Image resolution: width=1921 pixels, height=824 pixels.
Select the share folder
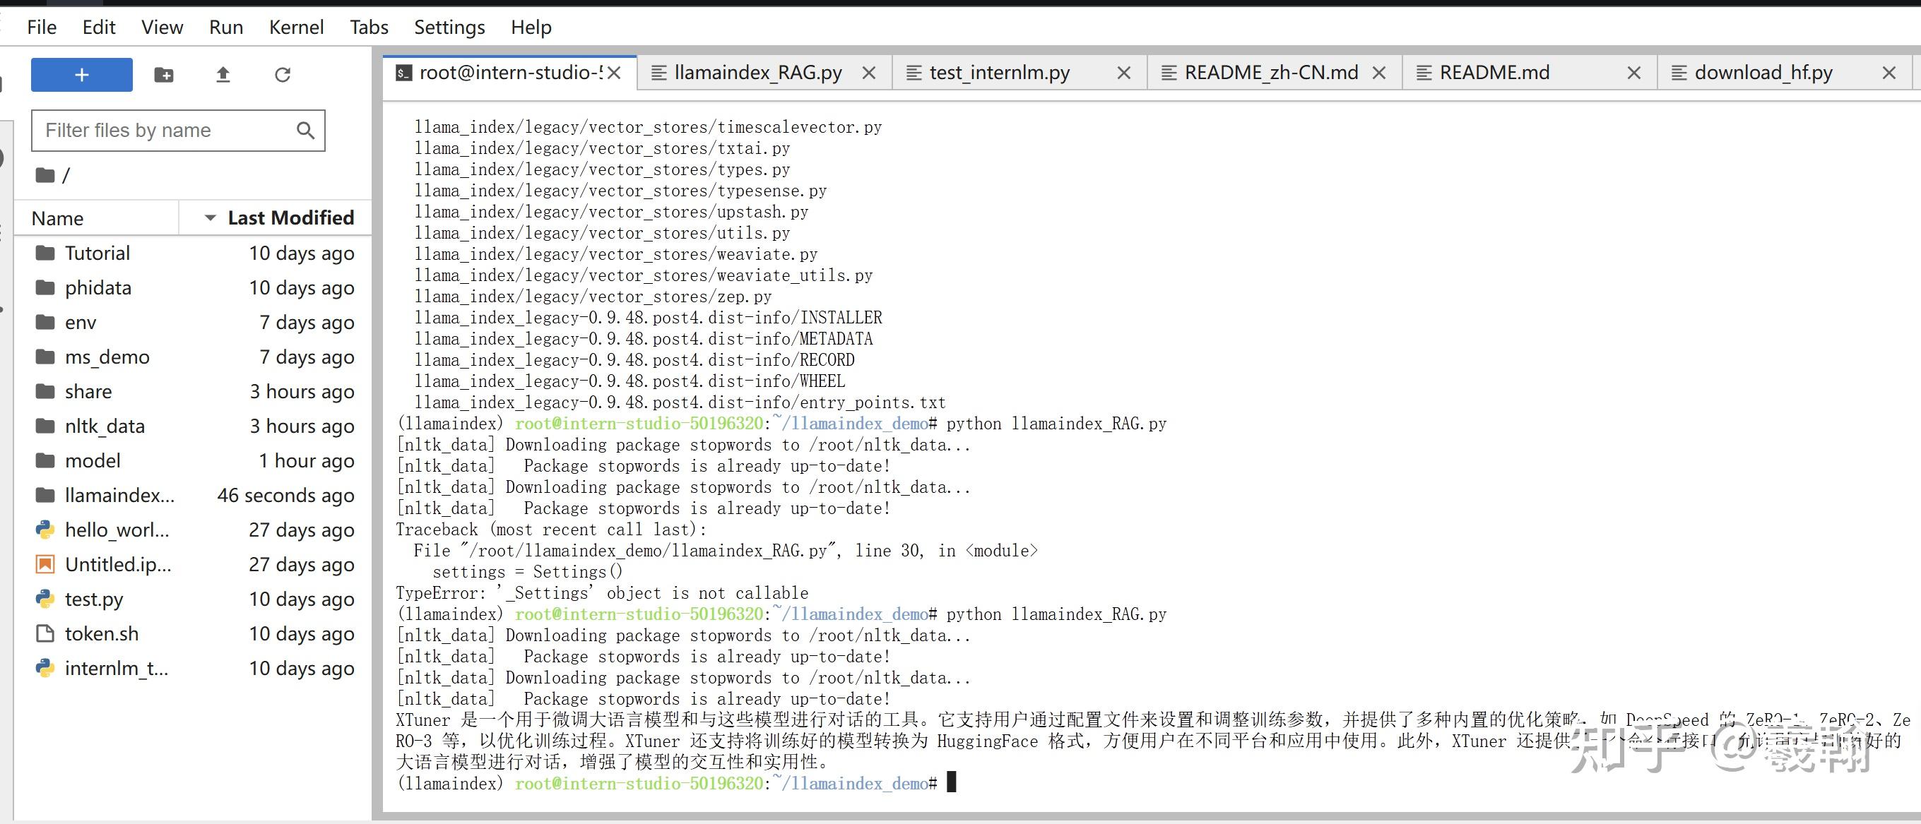tap(194, 392)
